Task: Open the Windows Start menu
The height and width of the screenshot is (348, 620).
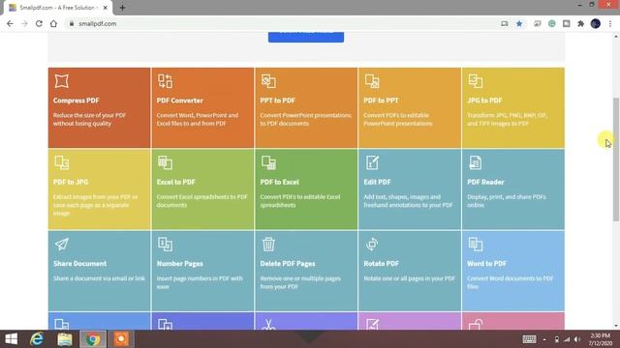Action: tap(11, 339)
